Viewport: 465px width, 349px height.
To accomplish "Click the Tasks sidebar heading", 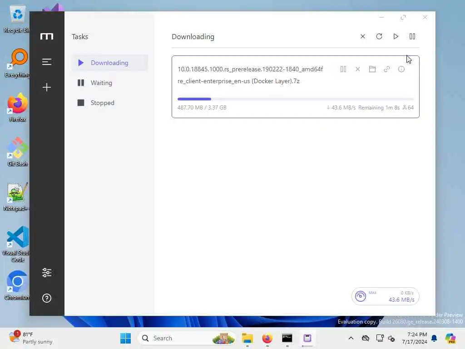I will pos(80,36).
